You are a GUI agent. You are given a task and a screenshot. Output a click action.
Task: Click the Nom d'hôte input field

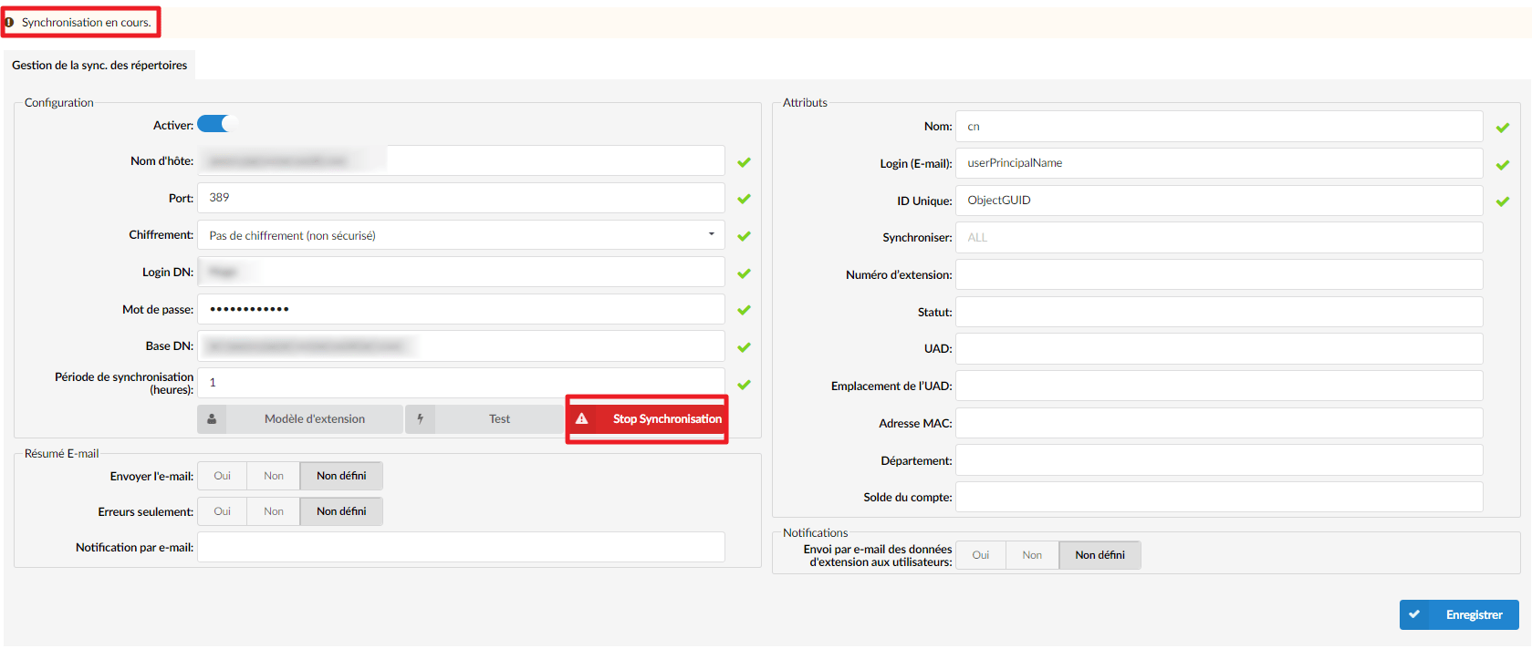point(461,160)
